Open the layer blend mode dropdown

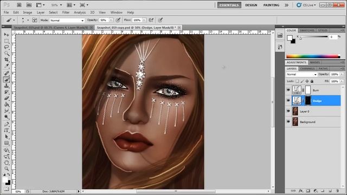(301, 74)
